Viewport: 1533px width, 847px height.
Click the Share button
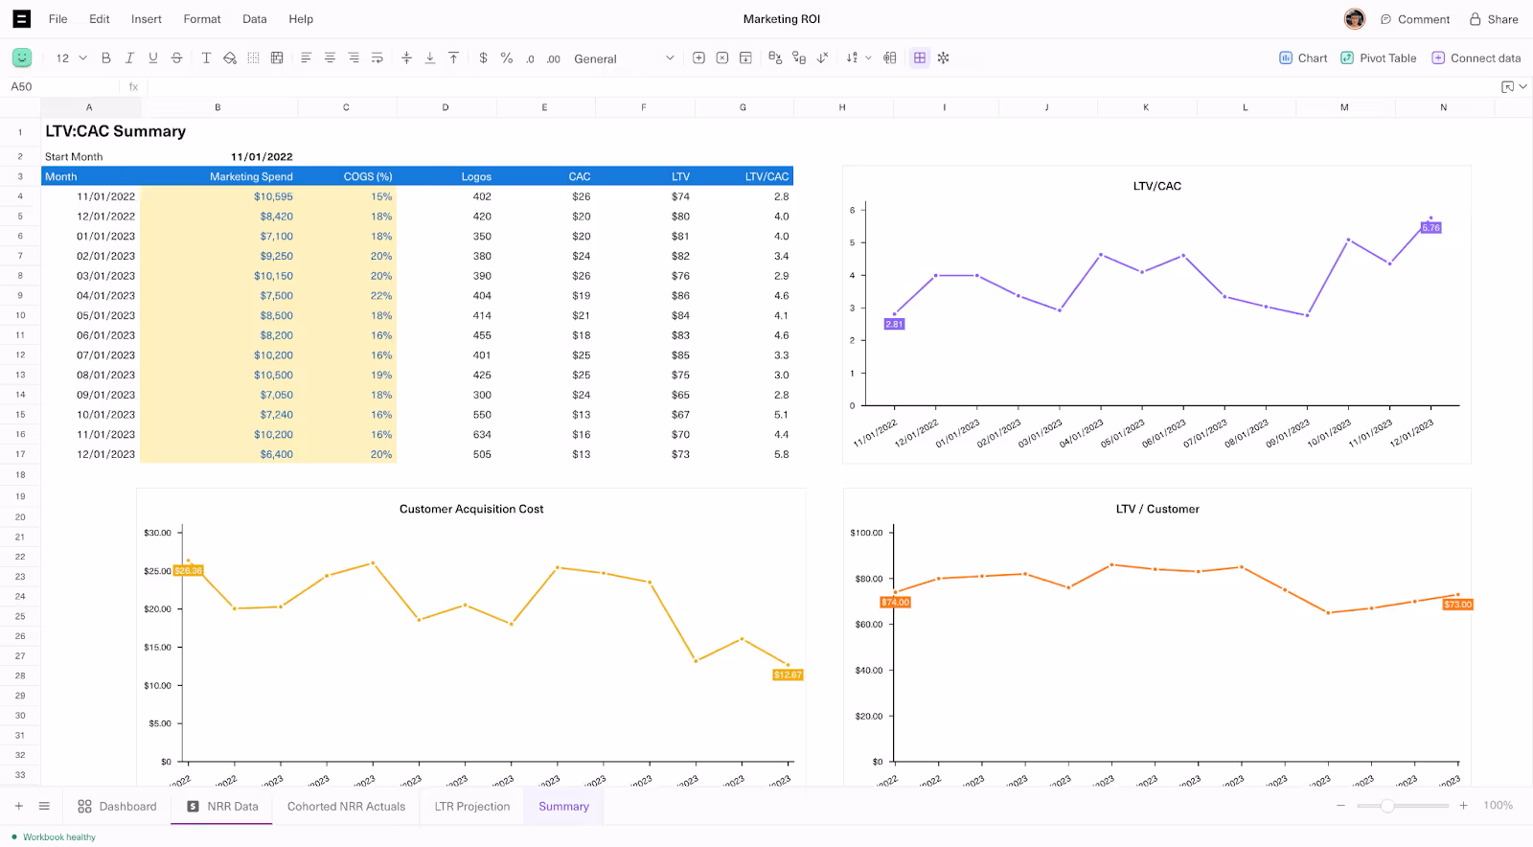point(1494,19)
